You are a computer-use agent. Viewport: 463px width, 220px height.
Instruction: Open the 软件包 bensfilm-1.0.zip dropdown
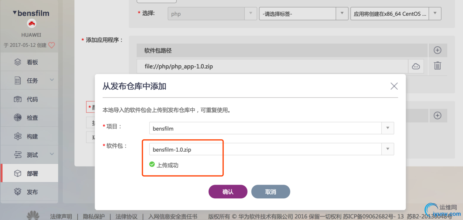(388, 149)
